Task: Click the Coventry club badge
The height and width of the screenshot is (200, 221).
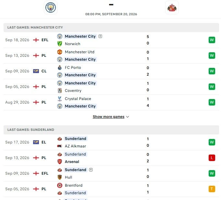Action: pos(60,91)
